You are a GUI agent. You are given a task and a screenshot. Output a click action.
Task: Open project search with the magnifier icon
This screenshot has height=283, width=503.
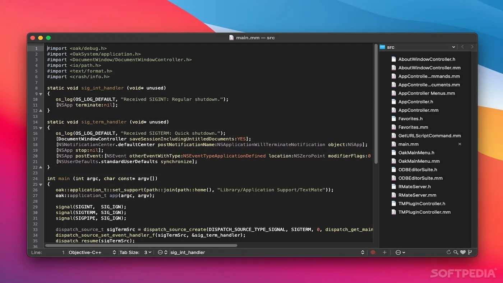click(456, 252)
